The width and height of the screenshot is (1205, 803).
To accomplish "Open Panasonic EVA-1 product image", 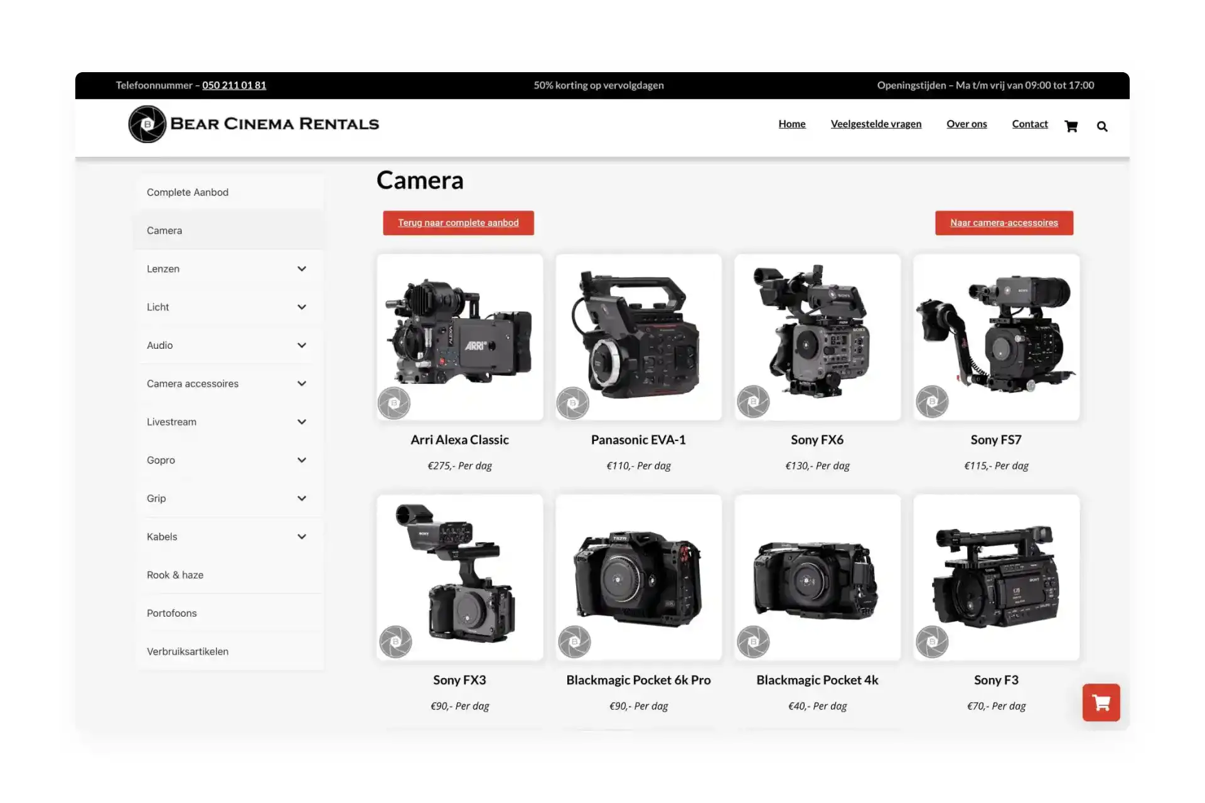I will [x=639, y=337].
